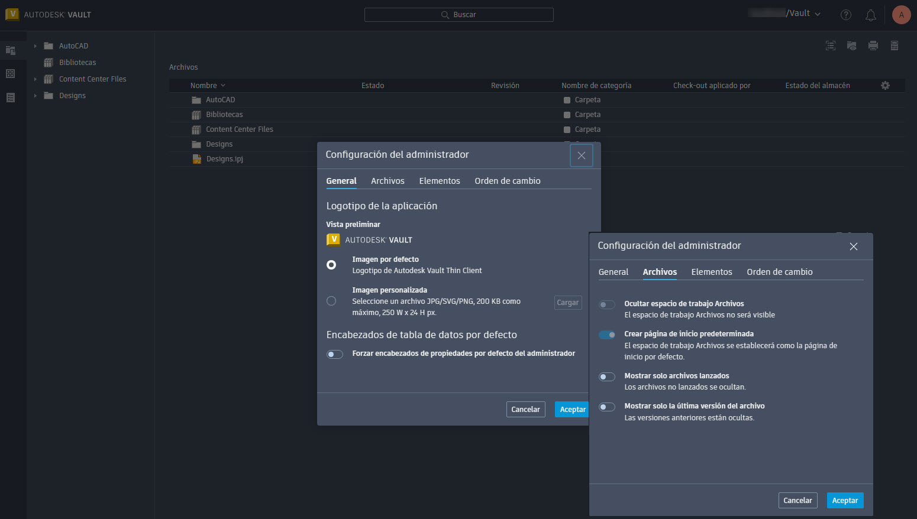917x519 pixels.
Task: Select Archivos tab in the file-toggles dialog
Action: [660, 272]
